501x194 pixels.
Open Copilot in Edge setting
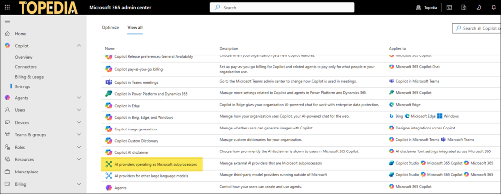(x=128, y=106)
